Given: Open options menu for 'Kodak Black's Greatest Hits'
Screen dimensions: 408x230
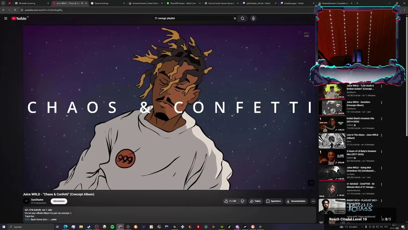Looking at the screenshot, I should [x=382, y=119].
